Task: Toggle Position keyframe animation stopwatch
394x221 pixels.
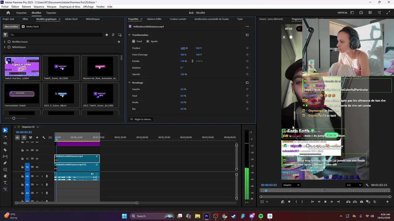Action: click(247, 48)
